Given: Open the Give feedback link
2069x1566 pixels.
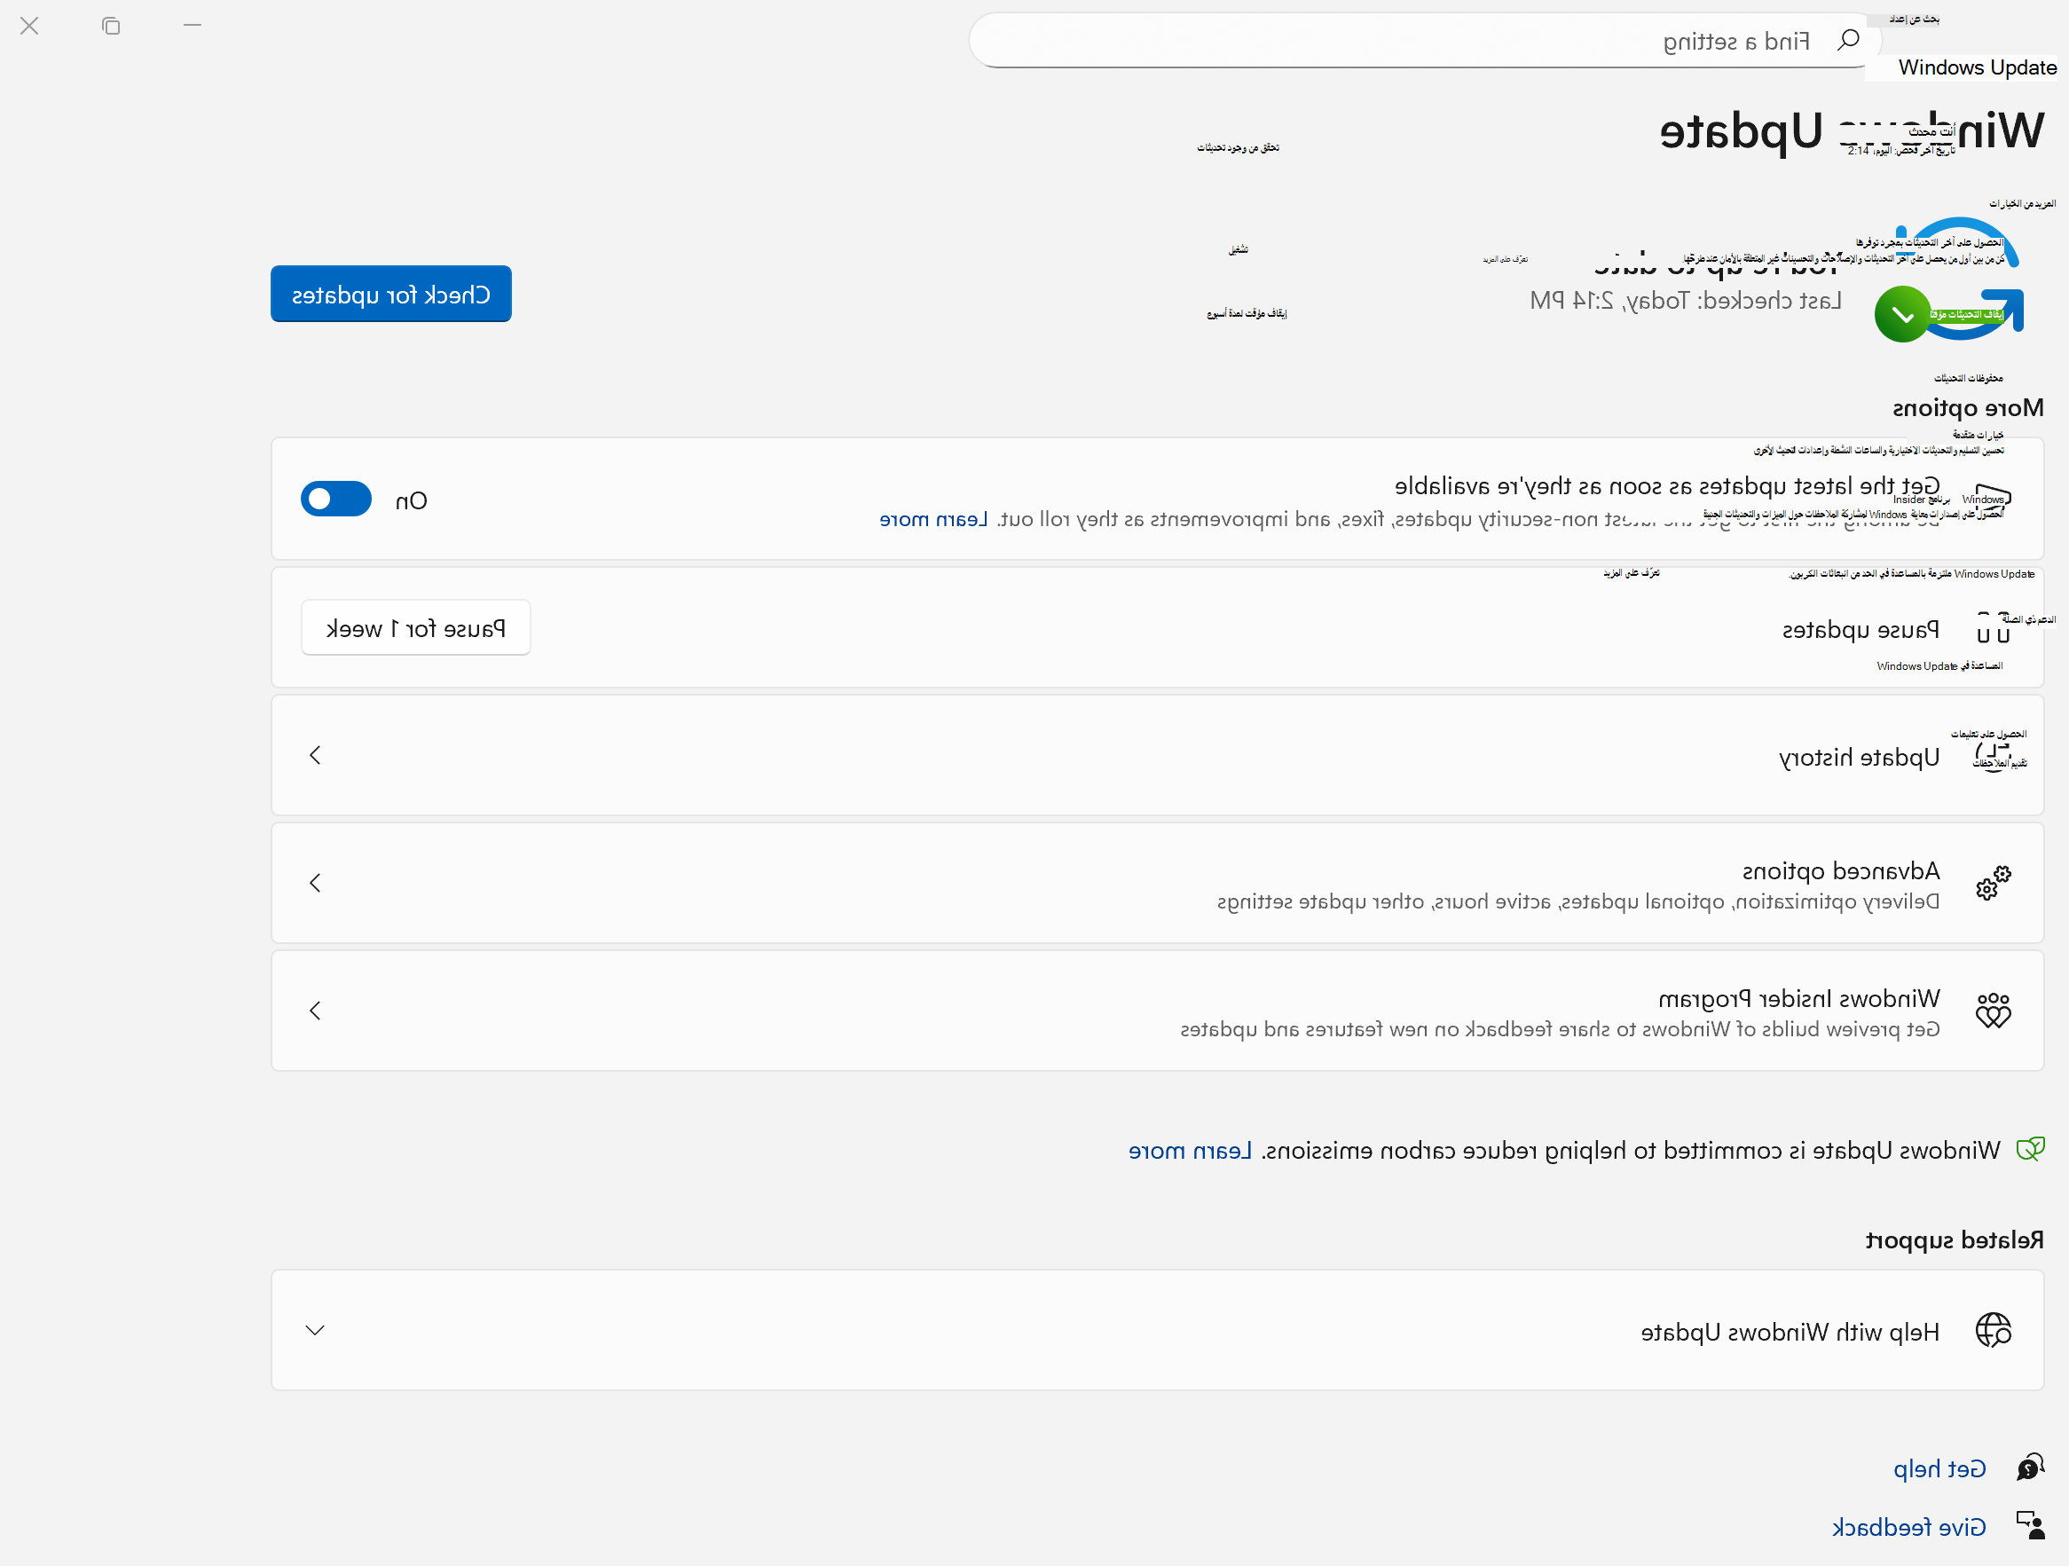Looking at the screenshot, I should 1909,1527.
